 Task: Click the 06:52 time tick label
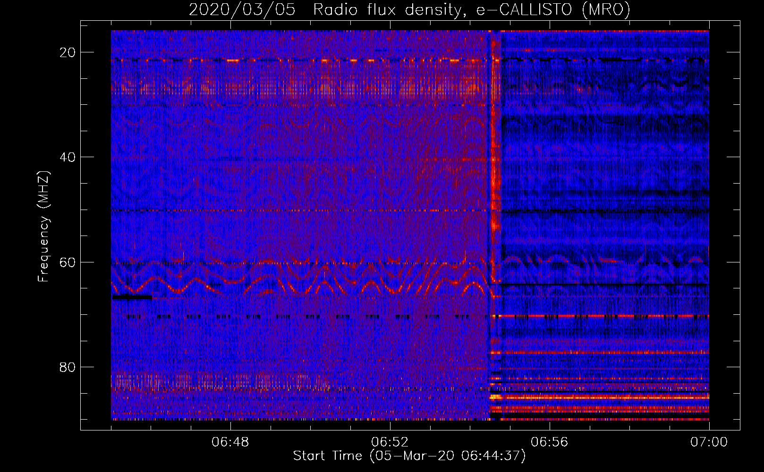point(390,442)
